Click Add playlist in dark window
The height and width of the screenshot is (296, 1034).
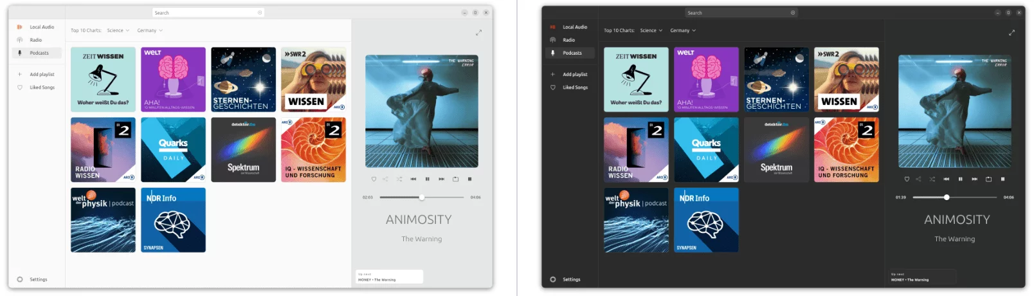tap(570, 75)
